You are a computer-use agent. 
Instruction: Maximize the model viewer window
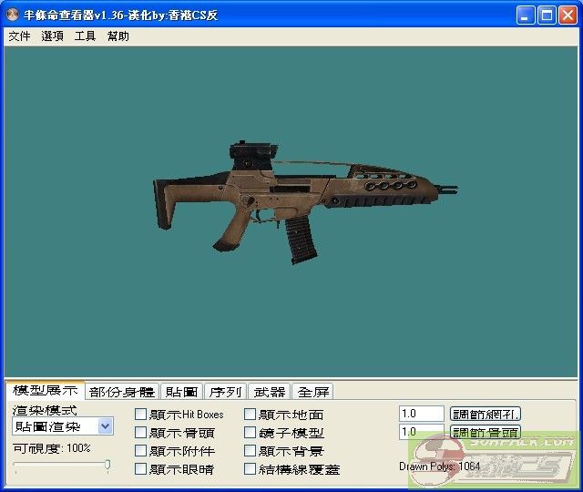(x=547, y=15)
